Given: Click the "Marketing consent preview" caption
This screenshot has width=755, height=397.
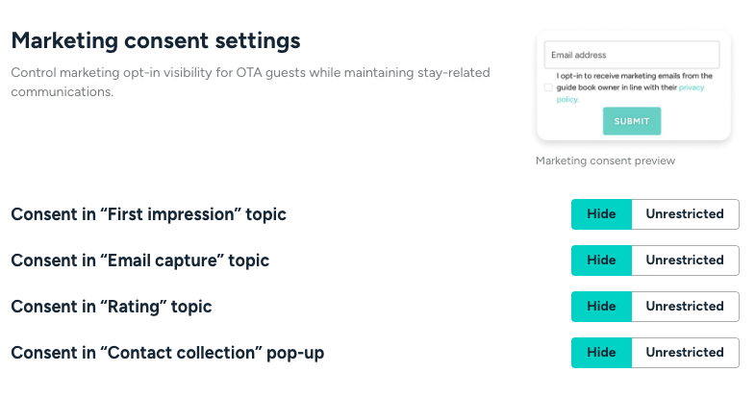Looking at the screenshot, I should (x=605, y=161).
